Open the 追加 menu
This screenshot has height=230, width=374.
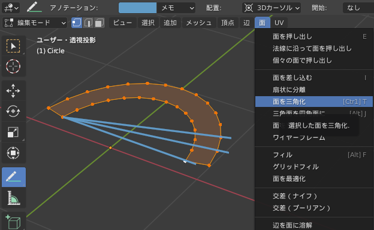click(x=170, y=23)
